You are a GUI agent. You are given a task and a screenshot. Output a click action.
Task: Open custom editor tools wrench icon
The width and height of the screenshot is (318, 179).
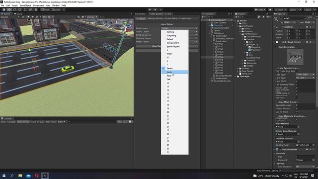pyautogui.click(x=36, y=10)
